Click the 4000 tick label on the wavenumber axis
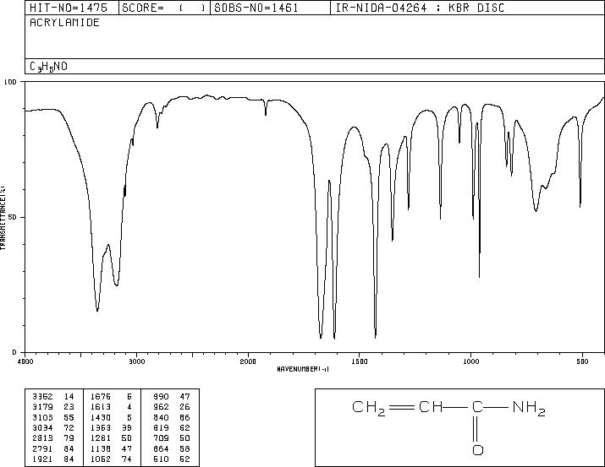 (x=25, y=361)
